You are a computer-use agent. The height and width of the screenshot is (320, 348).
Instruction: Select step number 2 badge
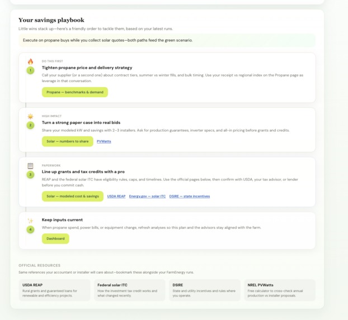click(x=30, y=125)
